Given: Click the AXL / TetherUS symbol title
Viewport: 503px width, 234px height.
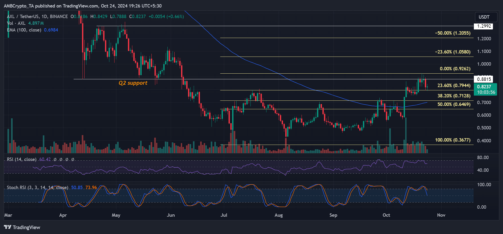Looking at the screenshot, I should (x=37, y=17).
